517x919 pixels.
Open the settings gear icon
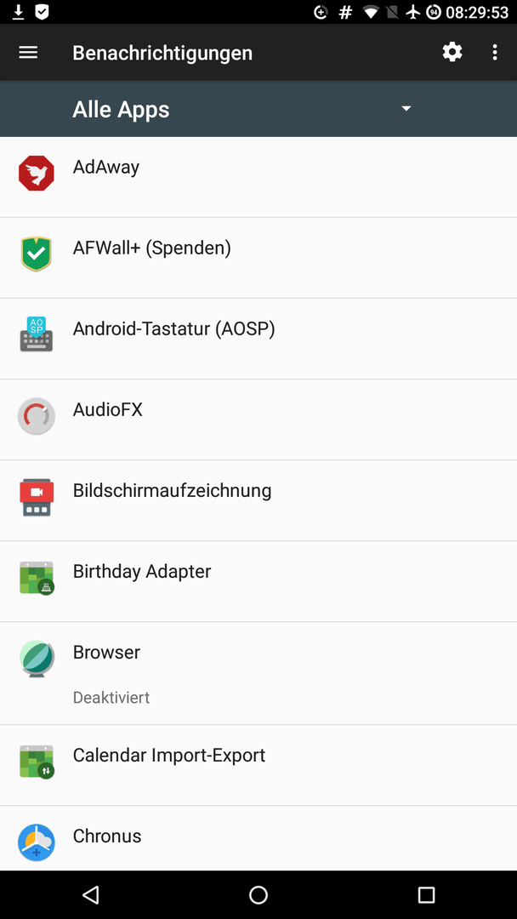452,52
